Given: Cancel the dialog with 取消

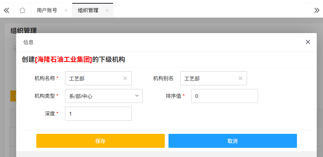Looking at the screenshot, I should [x=233, y=141].
